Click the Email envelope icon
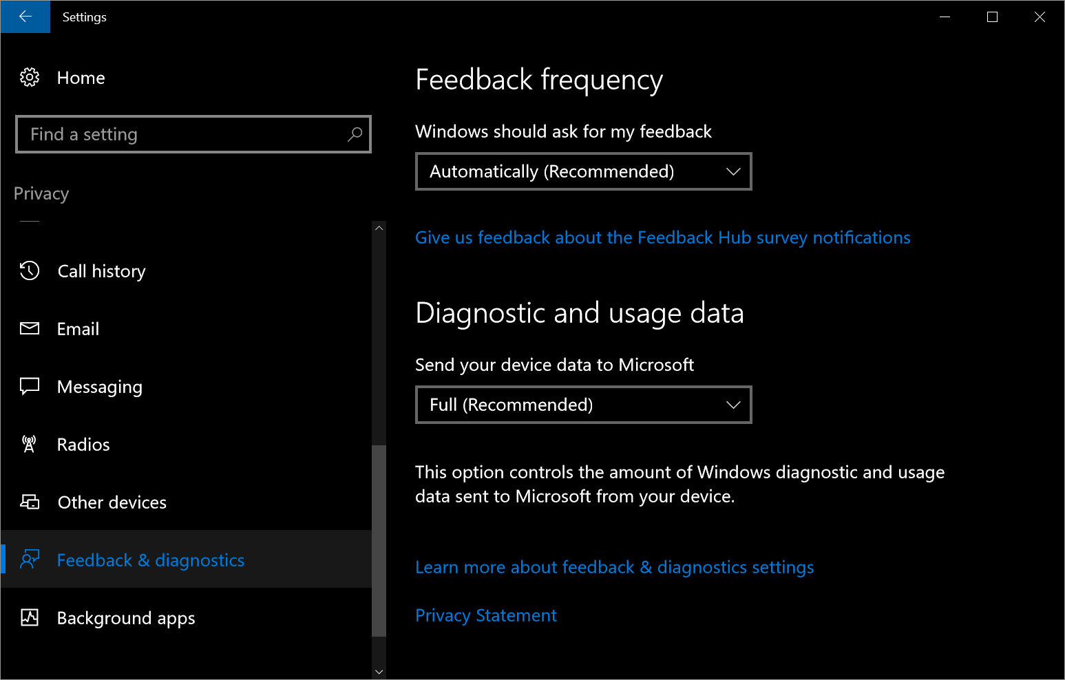 click(30, 328)
